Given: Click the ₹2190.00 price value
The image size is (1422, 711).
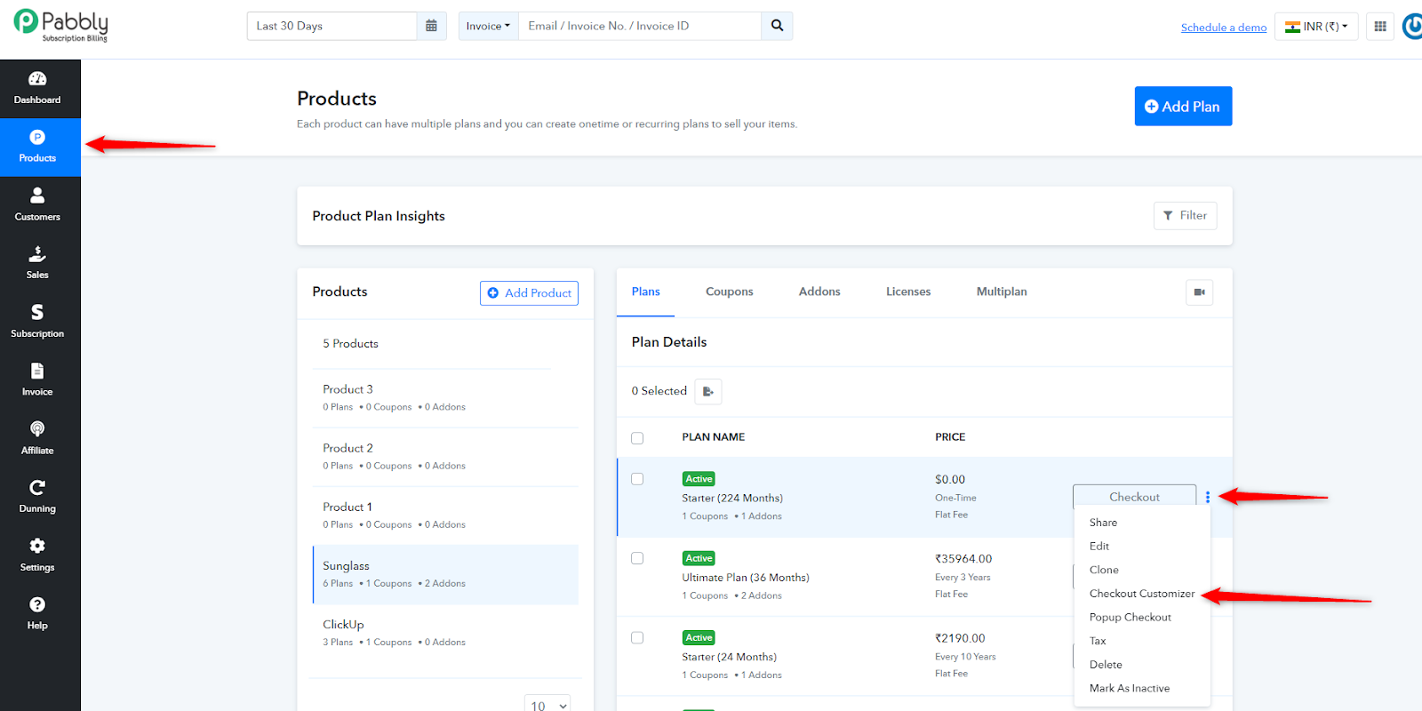Looking at the screenshot, I should [960, 638].
